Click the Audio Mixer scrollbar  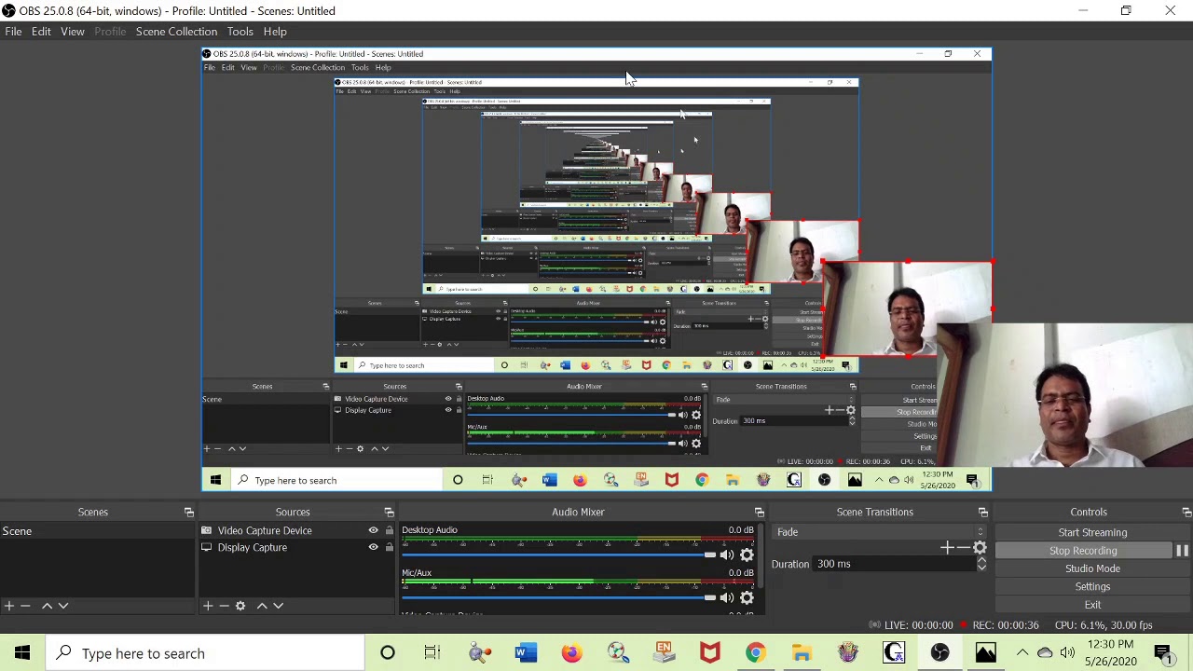(x=760, y=555)
